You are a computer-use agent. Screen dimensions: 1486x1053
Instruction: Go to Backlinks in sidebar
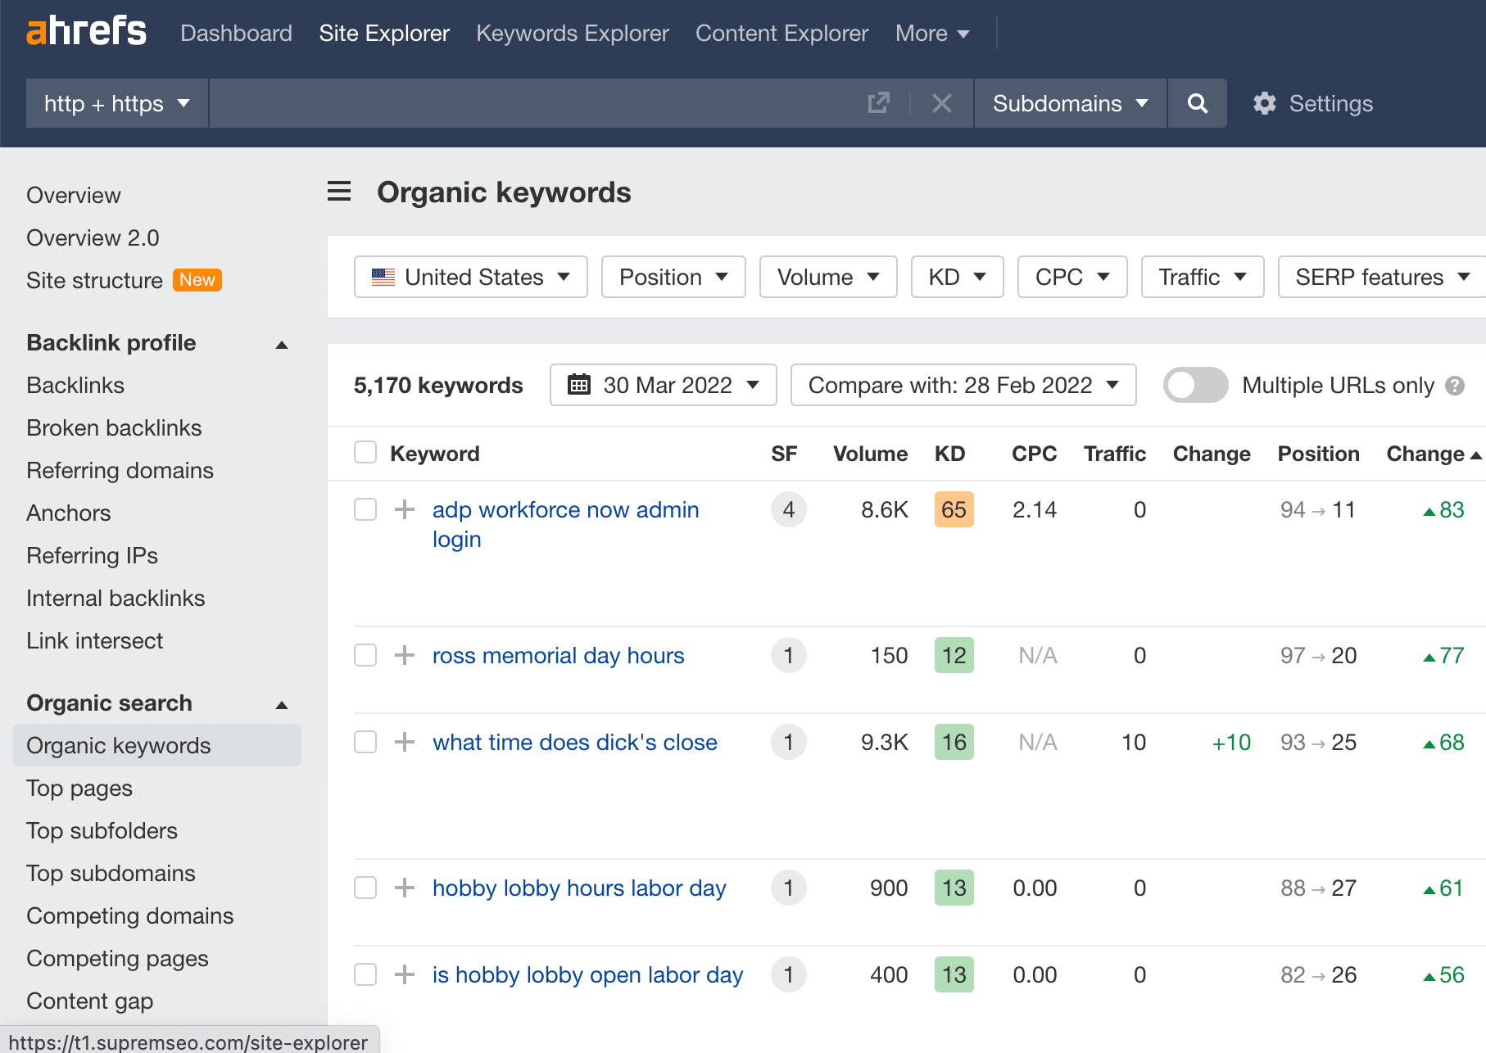75,385
